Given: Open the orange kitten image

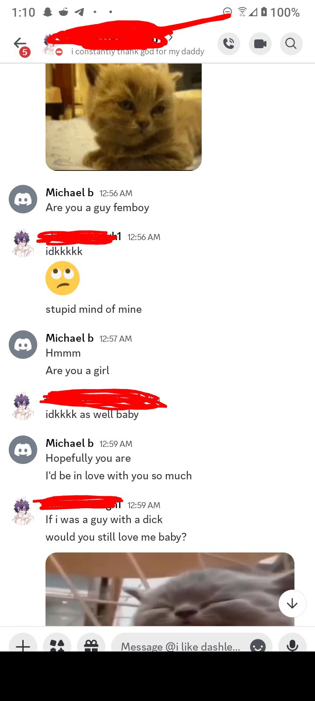Looking at the screenshot, I should 123,117.
